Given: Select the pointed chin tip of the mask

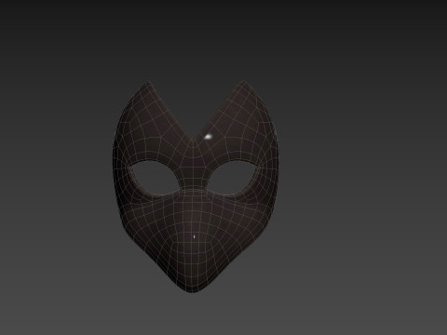Looking at the screenshot, I should [x=193, y=286].
